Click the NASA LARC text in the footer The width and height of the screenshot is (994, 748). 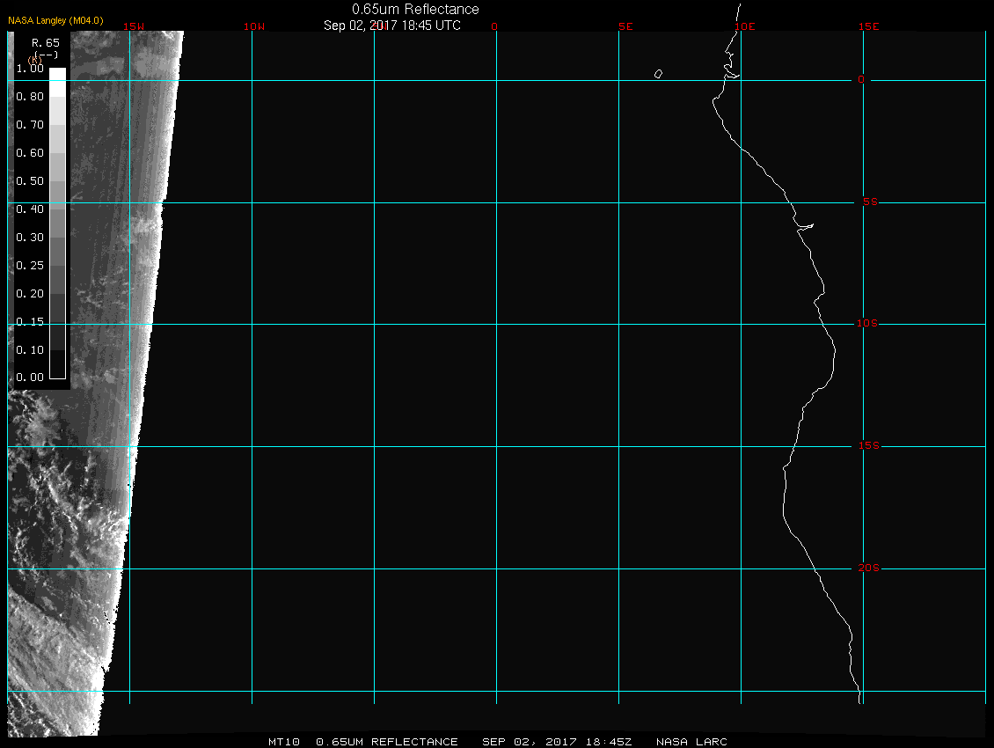(x=693, y=742)
